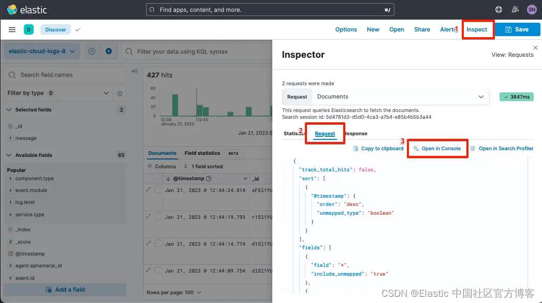Screen dimensions: 542x303
Task: Collapse the field sidebar arrow icon
Action: [x=135, y=71]
